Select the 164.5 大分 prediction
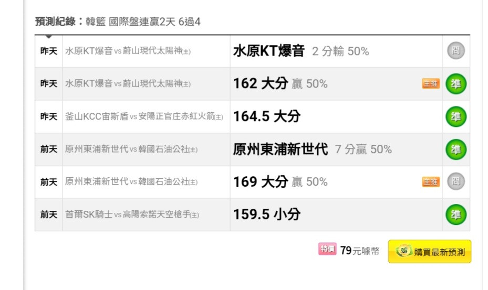The image size is (488, 290). coord(267,116)
